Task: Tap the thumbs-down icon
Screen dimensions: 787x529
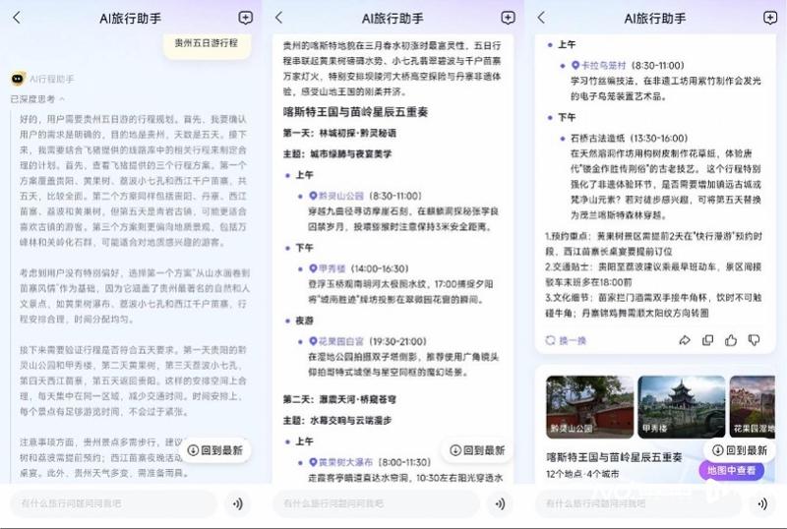Action: click(754, 340)
